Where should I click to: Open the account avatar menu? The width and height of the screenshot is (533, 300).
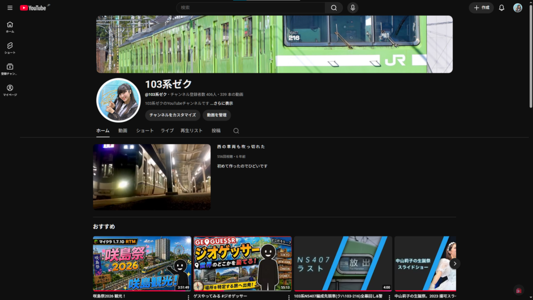517,8
